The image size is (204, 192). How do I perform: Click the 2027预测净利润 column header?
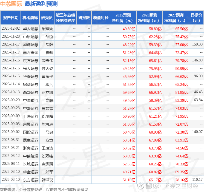176,18
